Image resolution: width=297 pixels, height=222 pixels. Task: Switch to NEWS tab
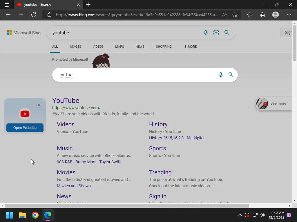(x=140, y=47)
